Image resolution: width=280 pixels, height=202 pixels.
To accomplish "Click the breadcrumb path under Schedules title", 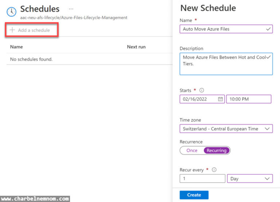I will (74, 17).
